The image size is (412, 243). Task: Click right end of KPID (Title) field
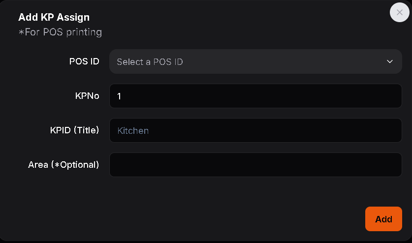click(x=391, y=130)
